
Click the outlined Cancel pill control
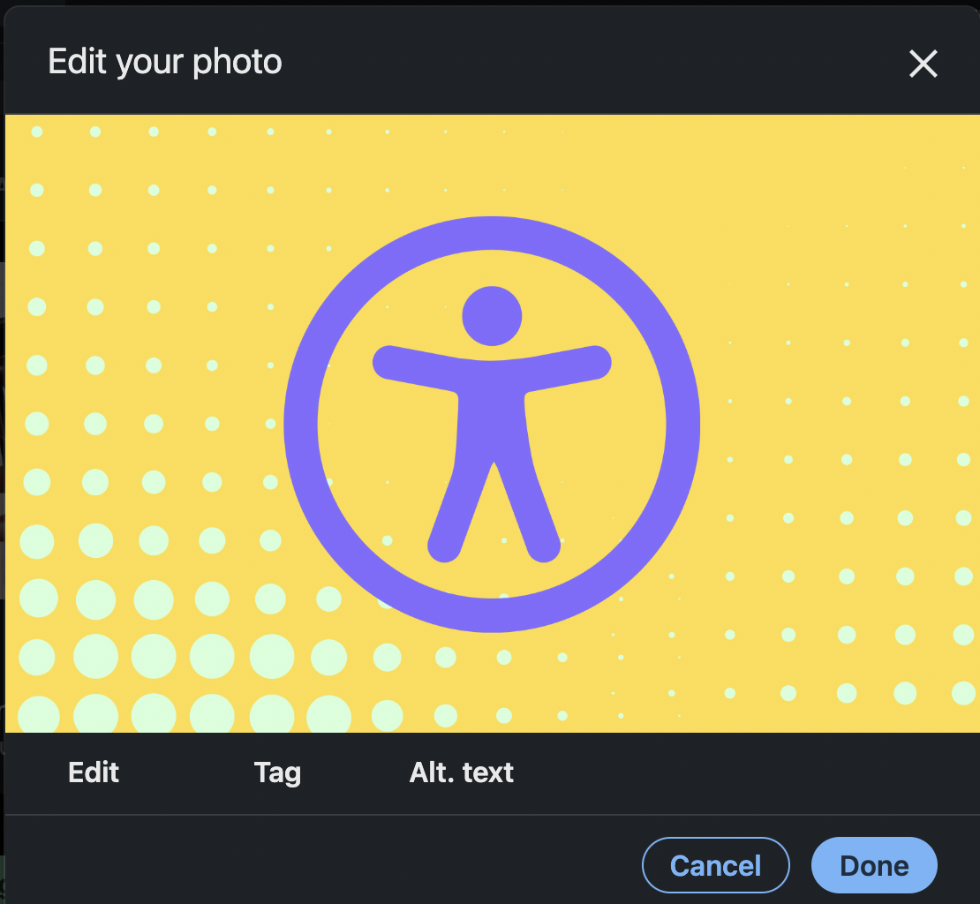715,865
